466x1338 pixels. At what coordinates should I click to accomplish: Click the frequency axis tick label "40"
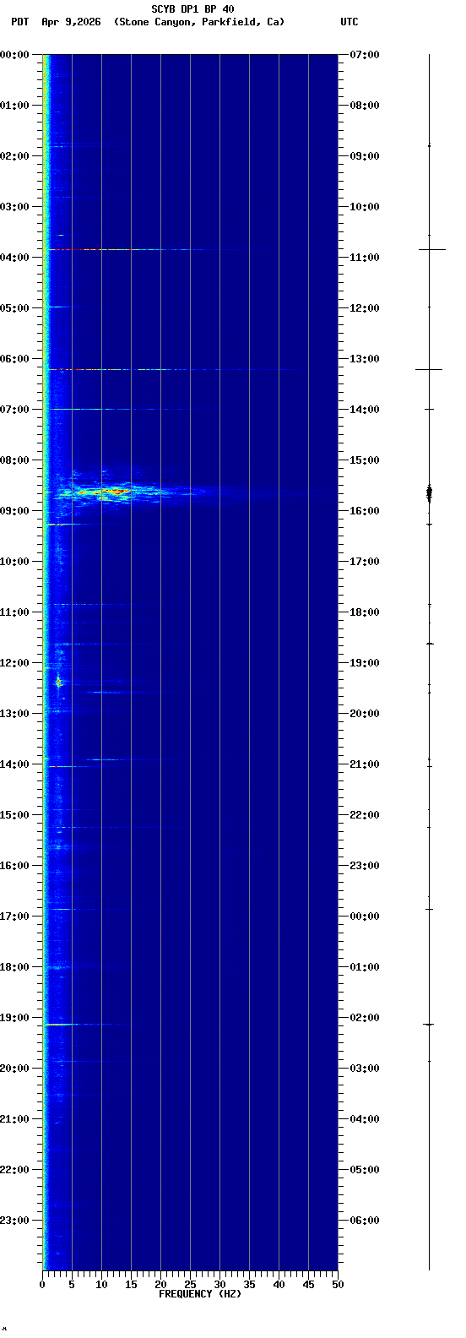(x=279, y=1285)
